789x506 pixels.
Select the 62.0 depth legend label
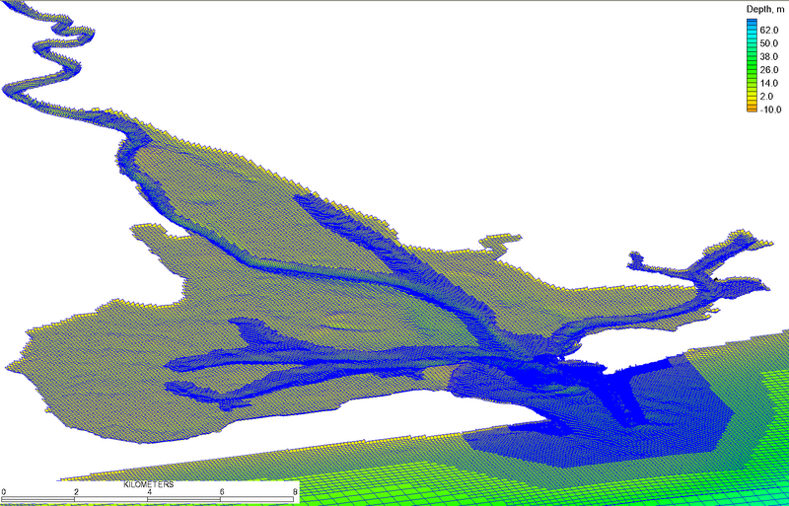tap(769, 31)
